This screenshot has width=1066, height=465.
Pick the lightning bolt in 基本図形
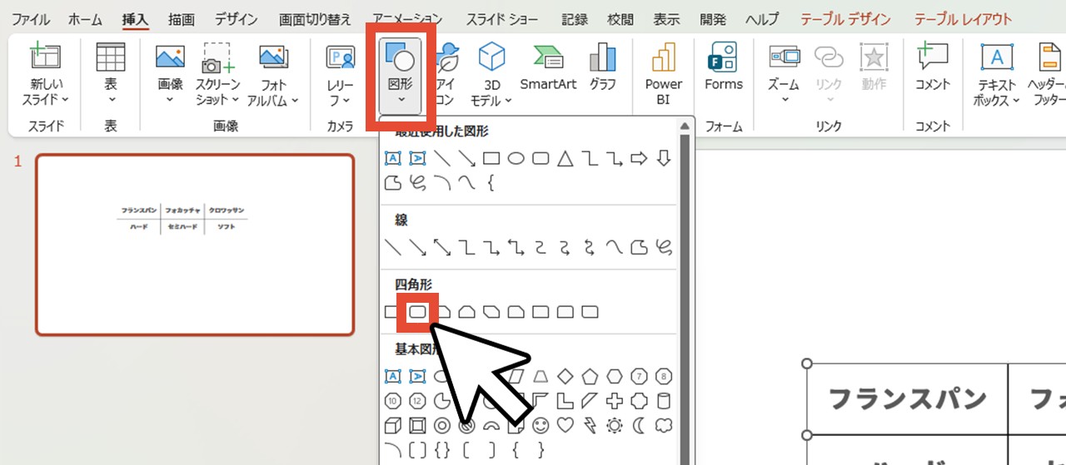(x=590, y=426)
